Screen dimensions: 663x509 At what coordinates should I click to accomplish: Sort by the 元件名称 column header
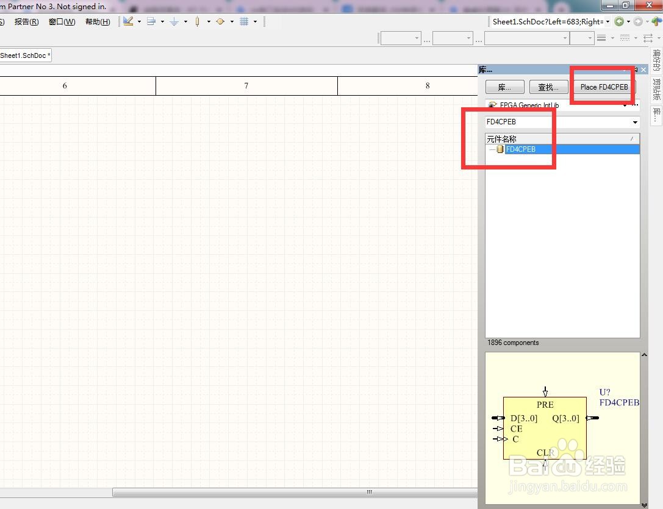click(x=562, y=138)
